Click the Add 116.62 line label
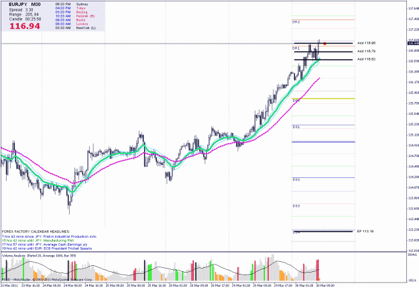419x288 pixels. coord(366,59)
